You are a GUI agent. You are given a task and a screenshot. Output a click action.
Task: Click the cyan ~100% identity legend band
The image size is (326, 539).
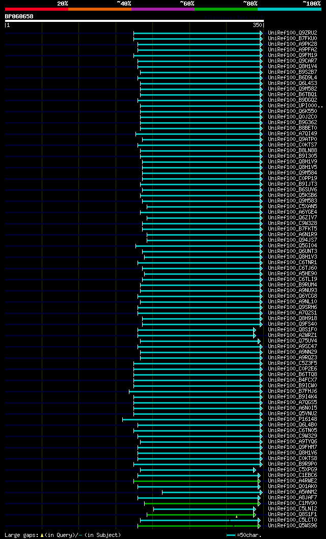pyautogui.click(x=289, y=9)
